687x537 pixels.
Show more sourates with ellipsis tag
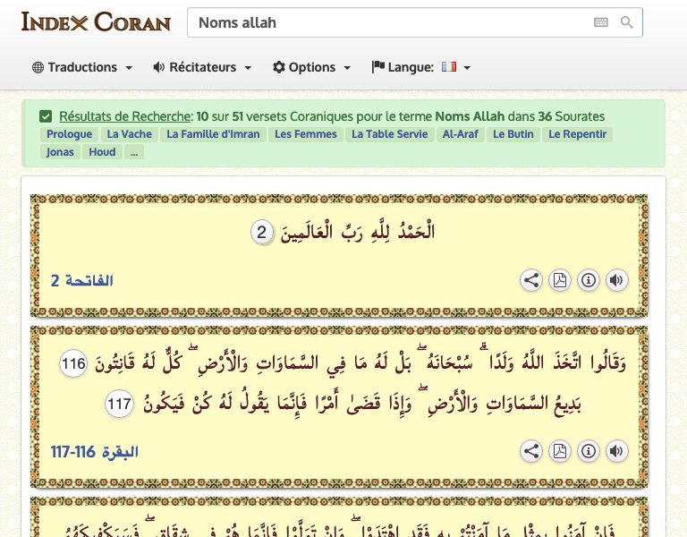pos(133,152)
